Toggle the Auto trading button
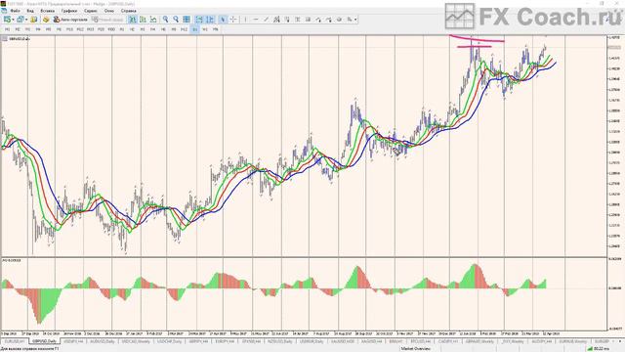 [x=70, y=20]
